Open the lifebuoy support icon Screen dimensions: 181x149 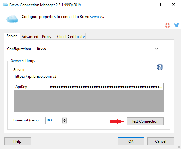(x=168, y=25)
